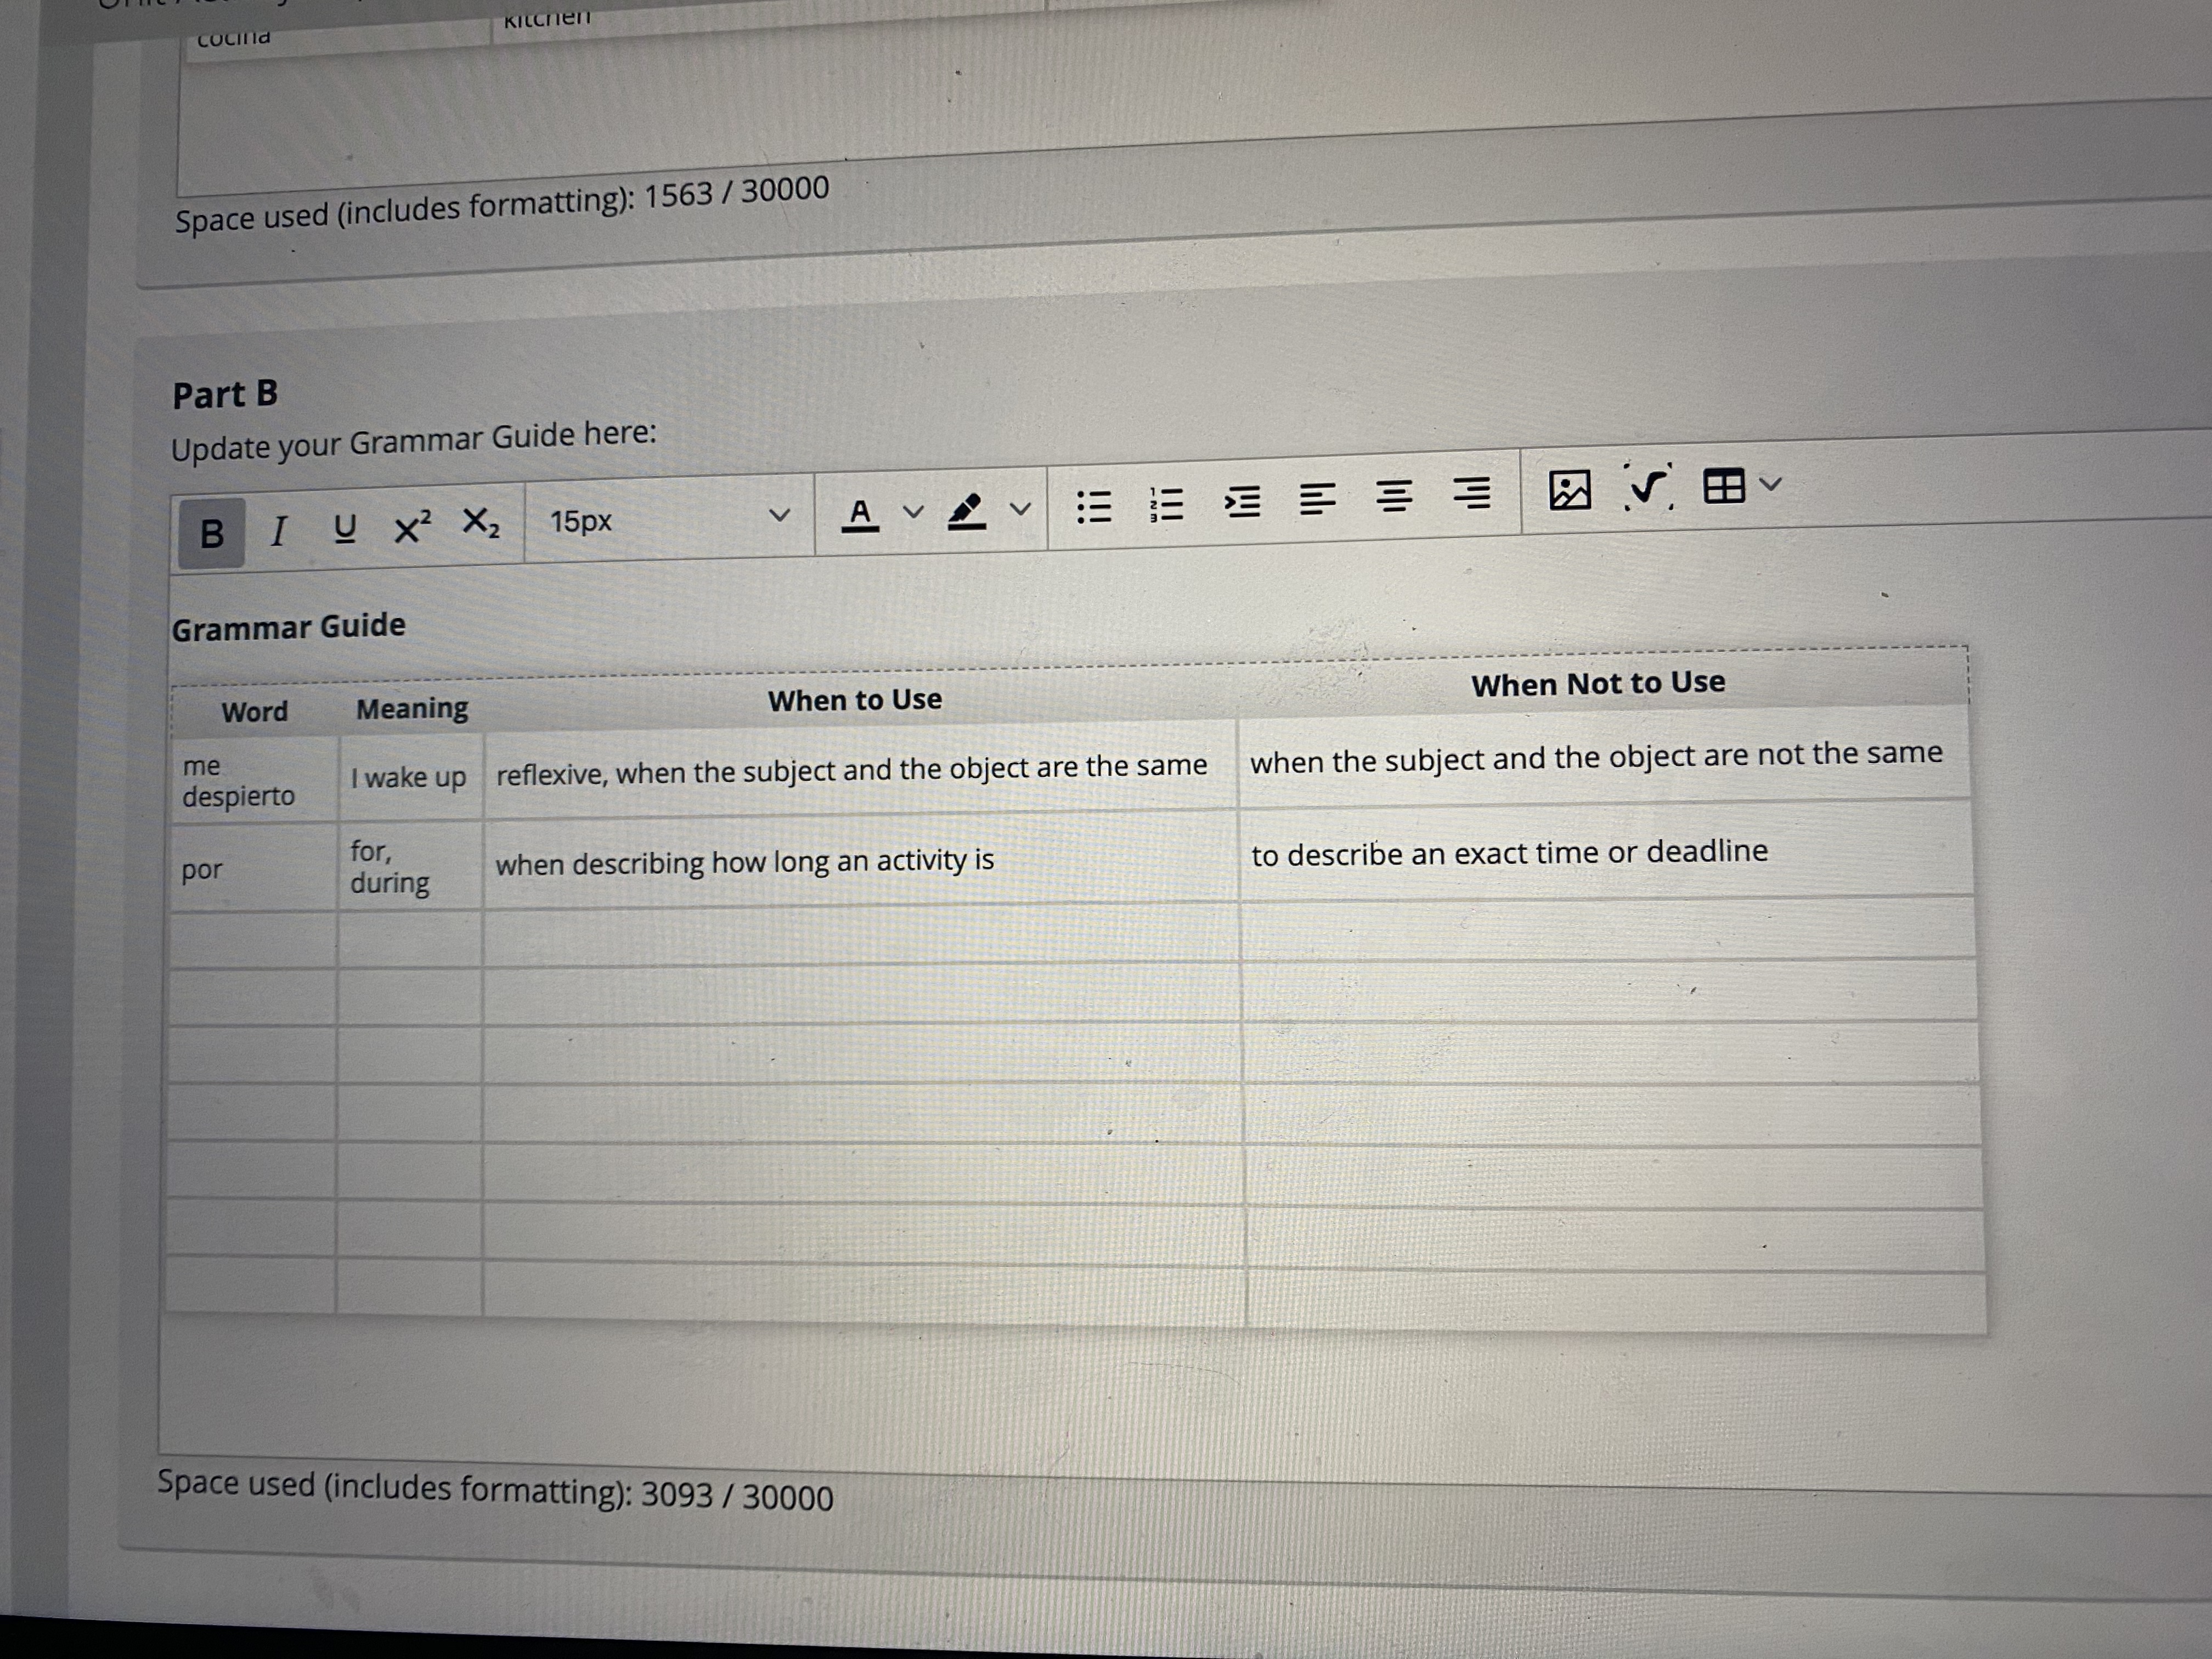Click the text color A icon

[x=859, y=514]
